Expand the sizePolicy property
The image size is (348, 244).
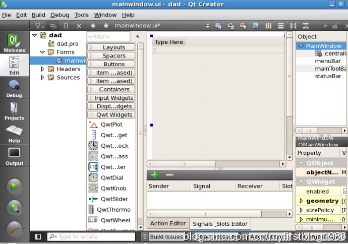pos(301,210)
